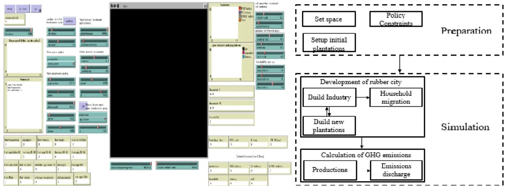Click the jobs and population plot
Image resolution: width=509 pixels, height=186 pixels.
tap(231, 62)
